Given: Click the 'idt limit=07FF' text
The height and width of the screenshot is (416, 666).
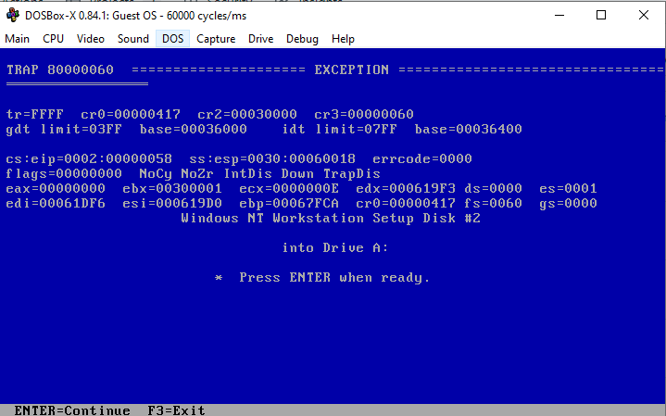Looking at the screenshot, I should point(339,129).
